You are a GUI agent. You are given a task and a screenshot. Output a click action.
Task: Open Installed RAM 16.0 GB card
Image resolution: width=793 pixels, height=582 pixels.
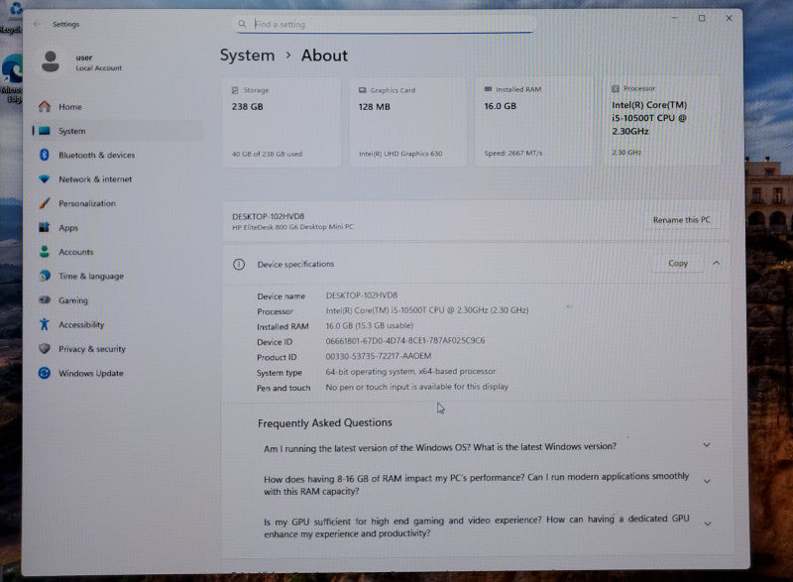(533, 121)
